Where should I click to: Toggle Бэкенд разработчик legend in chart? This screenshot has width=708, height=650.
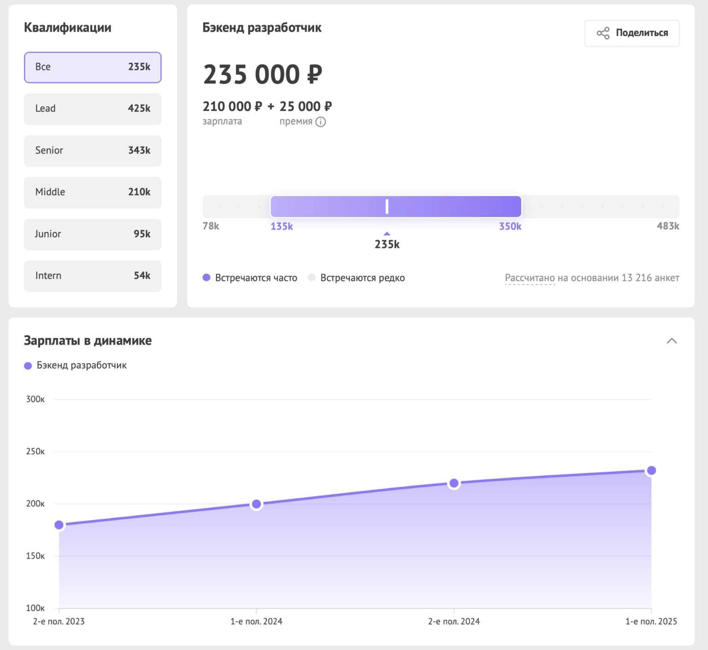(75, 365)
